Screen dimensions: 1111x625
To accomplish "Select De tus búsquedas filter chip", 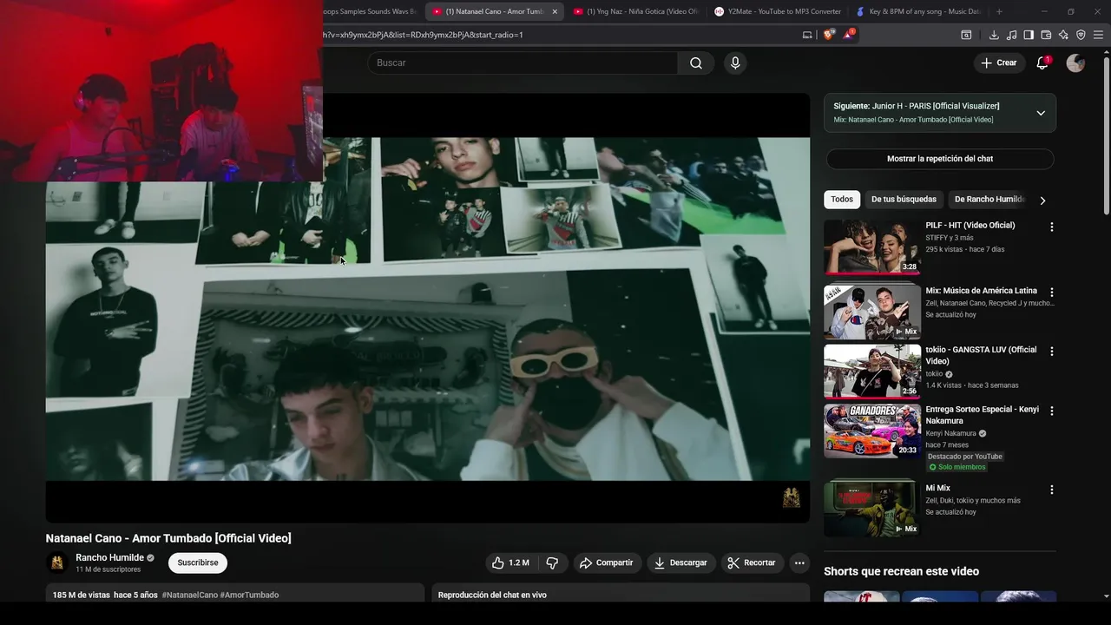I will [904, 200].
